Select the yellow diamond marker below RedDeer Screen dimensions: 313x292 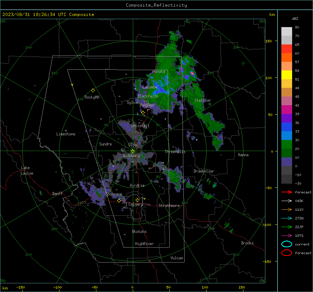click(x=143, y=113)
